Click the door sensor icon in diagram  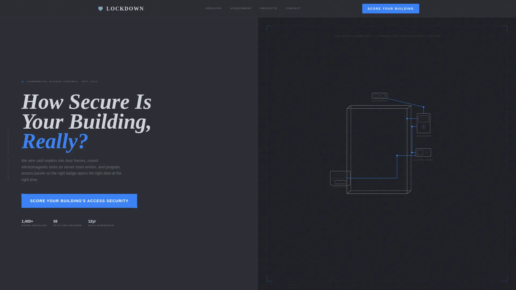379,96
